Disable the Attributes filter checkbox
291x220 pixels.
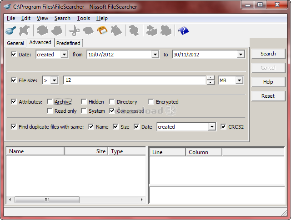click(14, 102)
